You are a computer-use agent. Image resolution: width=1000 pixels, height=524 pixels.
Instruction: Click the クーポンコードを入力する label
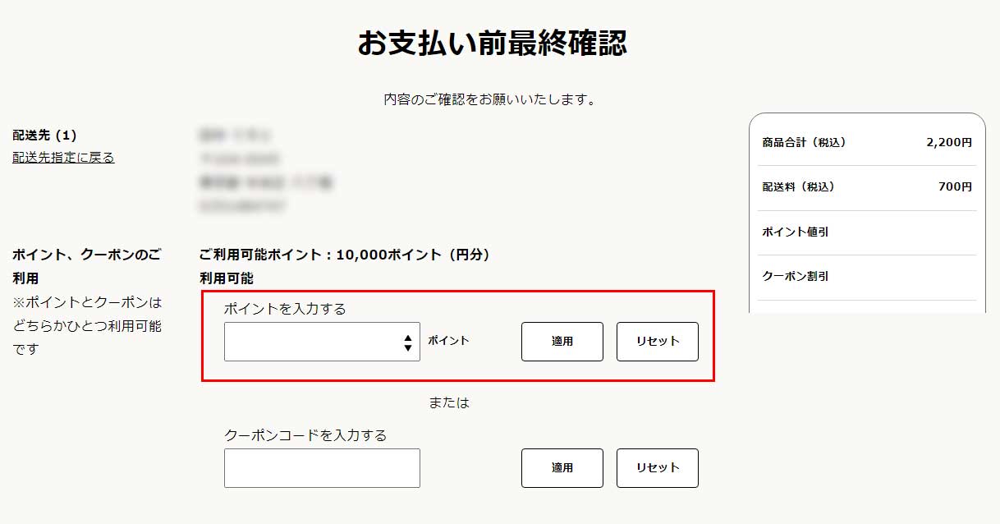point(305,435)
